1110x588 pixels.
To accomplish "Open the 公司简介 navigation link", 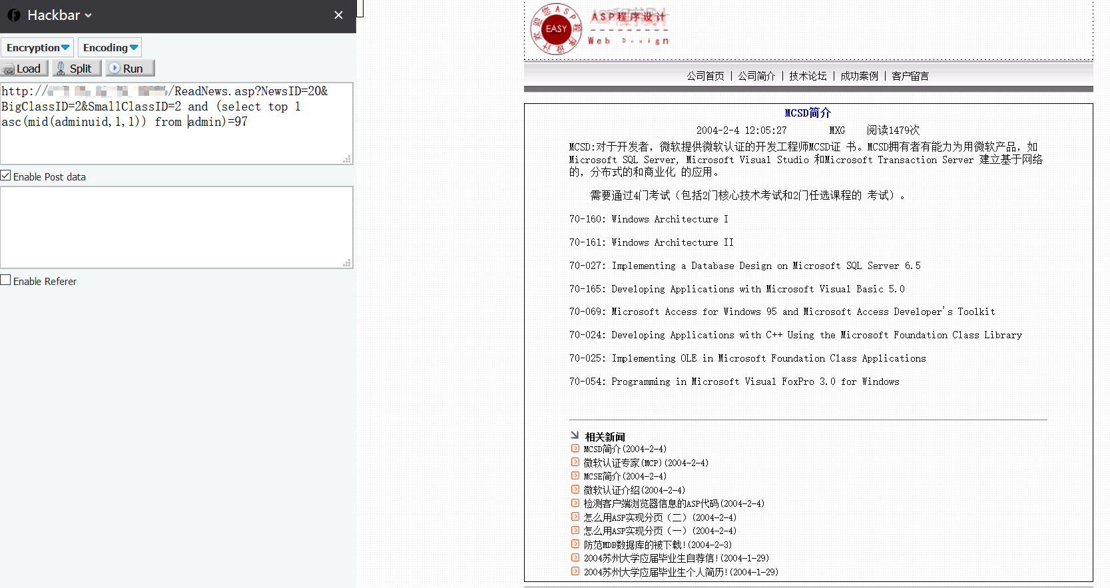I will [x=756, y=76].
